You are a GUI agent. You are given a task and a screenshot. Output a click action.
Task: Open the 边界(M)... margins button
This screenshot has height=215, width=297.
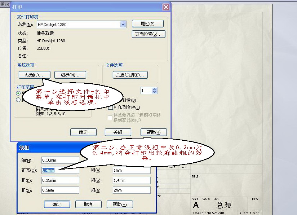(70, 75)
